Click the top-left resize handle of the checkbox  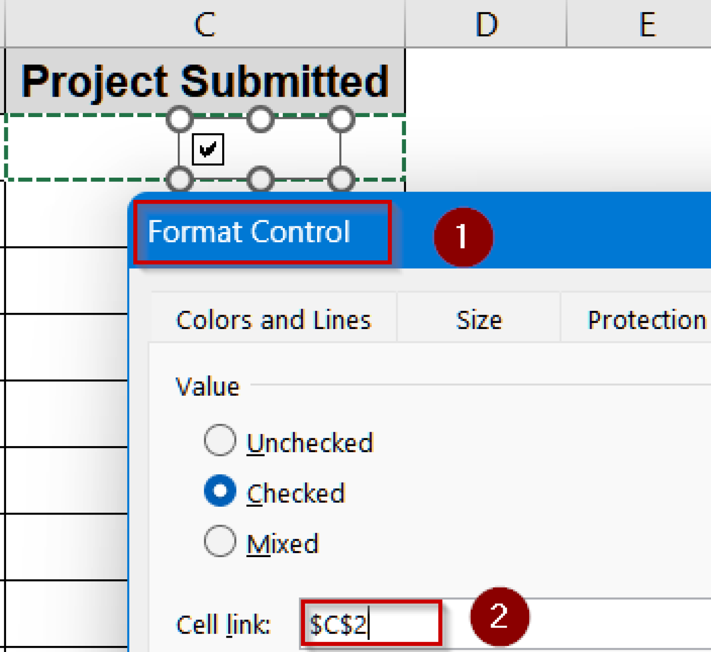click(x=180, y=119)
